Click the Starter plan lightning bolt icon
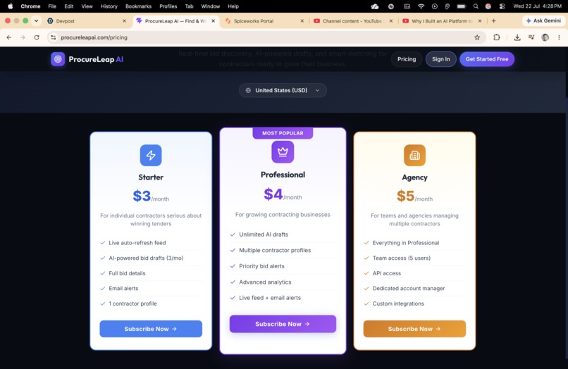This screenshot has width=568, height=369. pyautogui.click(x=151, y=155)
